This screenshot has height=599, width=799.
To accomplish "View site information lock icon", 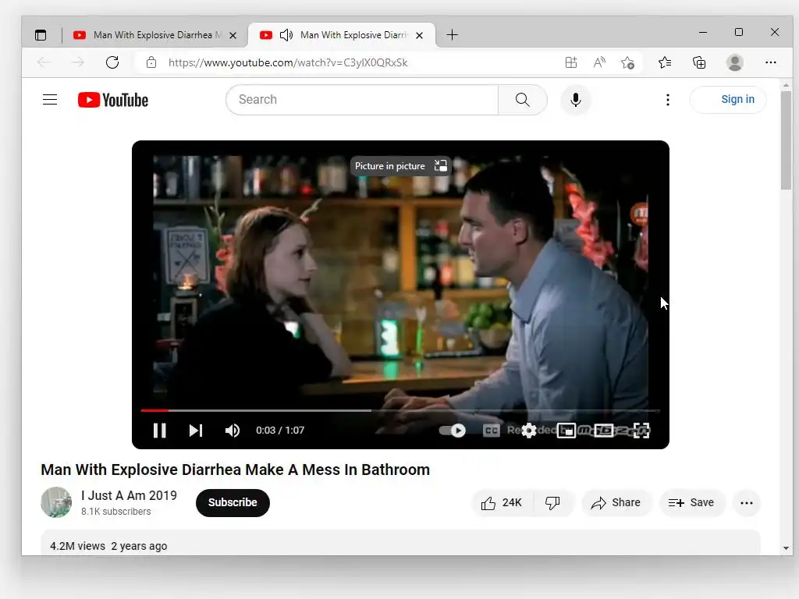I will (x=151, y=62).
